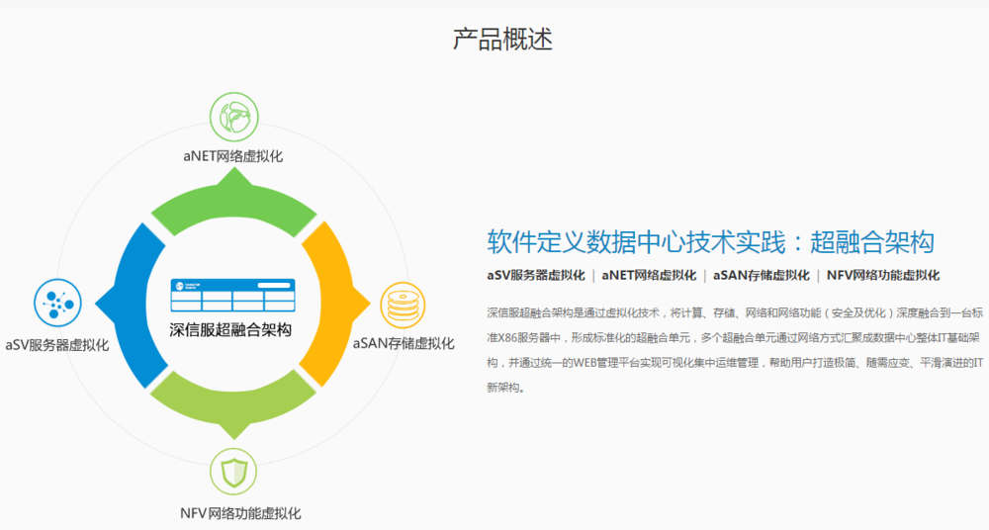989x530 pixels.
Task: Click the blue aSV server virtualization icon
Action: pyautogui.click(x=57, y=303)
